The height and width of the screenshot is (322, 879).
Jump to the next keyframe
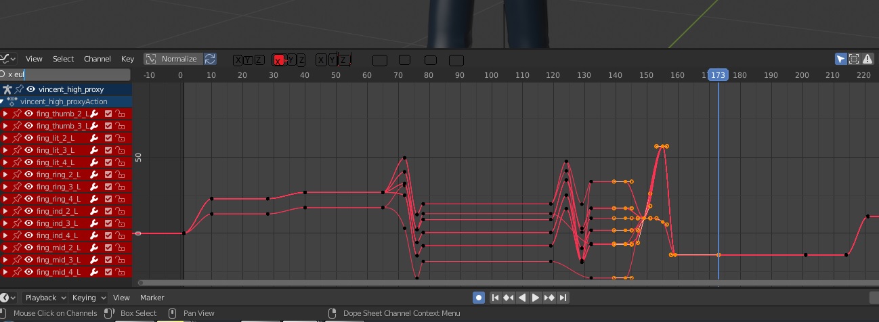549,298
